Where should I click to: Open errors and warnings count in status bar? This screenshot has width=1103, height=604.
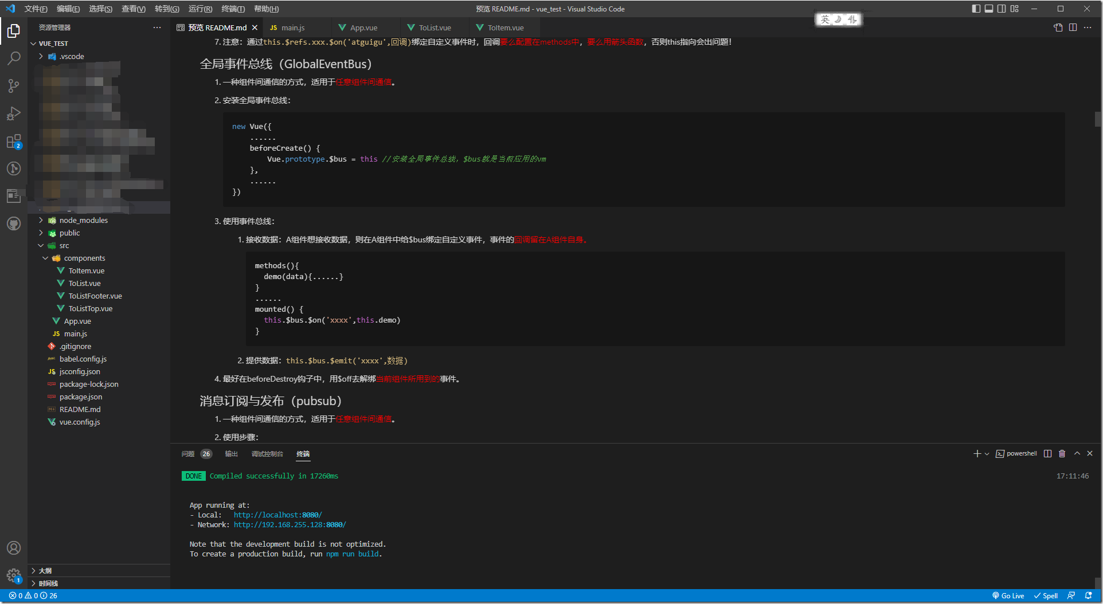click(33, 596)
